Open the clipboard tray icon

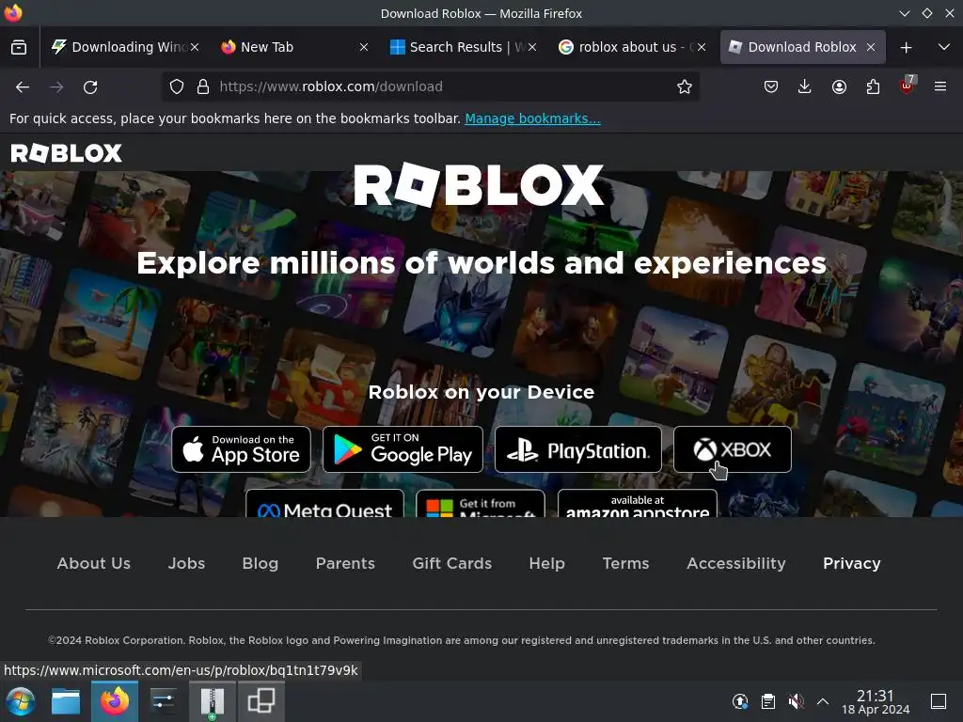coord(767,701)
